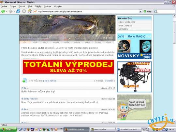This screenshot has width=176, height=132.
Task: Click the green Back arrow button
Action: click(x=3, y=11)
